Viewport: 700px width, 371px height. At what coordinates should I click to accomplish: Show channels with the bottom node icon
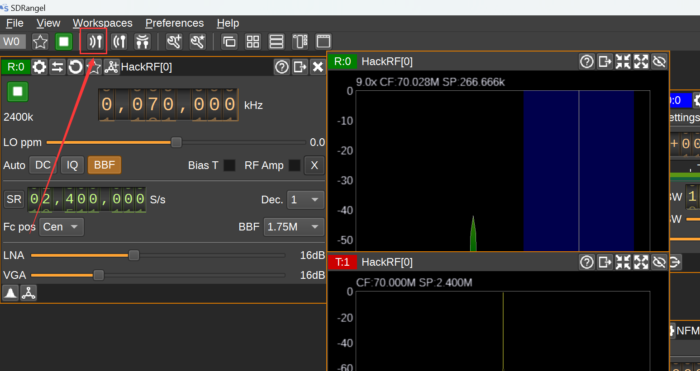29,293
